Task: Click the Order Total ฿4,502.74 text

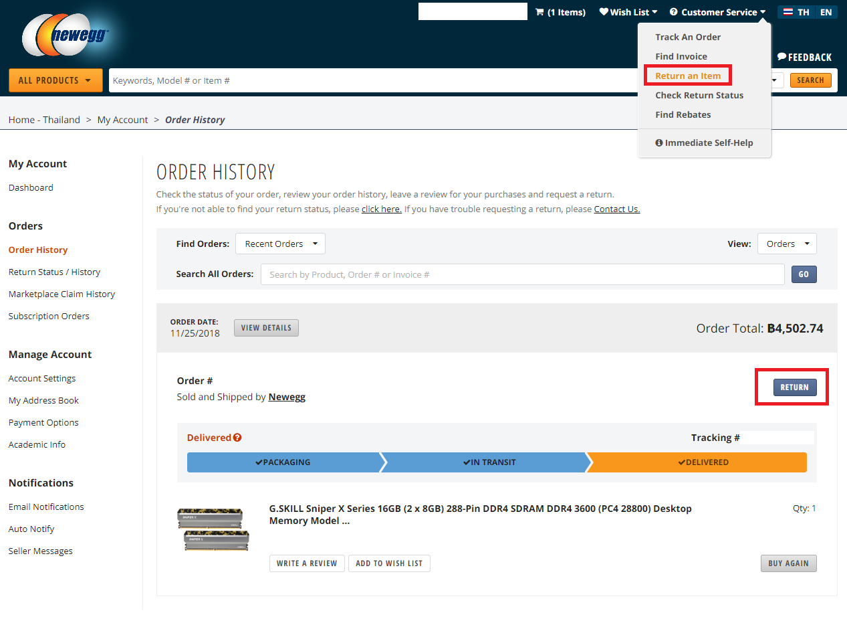Action: [760, 329]
